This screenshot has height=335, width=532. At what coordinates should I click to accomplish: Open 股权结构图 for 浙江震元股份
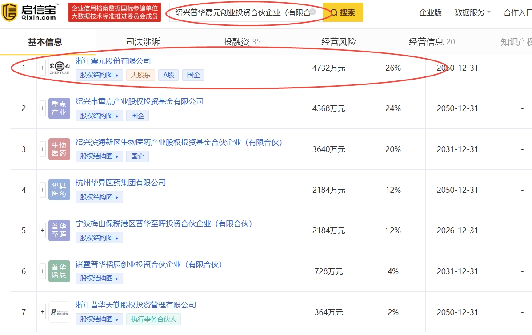(x=99, y=75)
